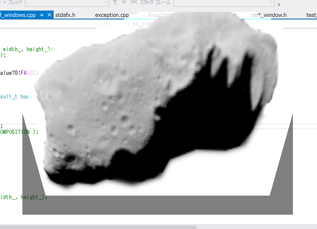The width and height of the screenshot is (317, 229).
Task: Open the partially visible test_ tab at right
Action: [311, 15]
